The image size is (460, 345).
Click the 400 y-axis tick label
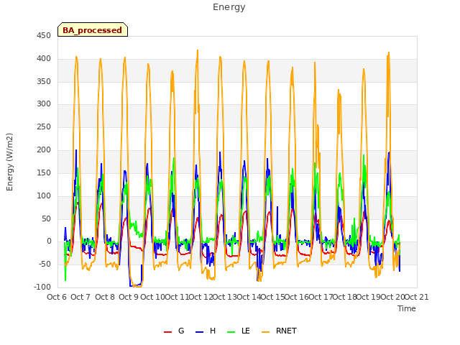[44, 59]
